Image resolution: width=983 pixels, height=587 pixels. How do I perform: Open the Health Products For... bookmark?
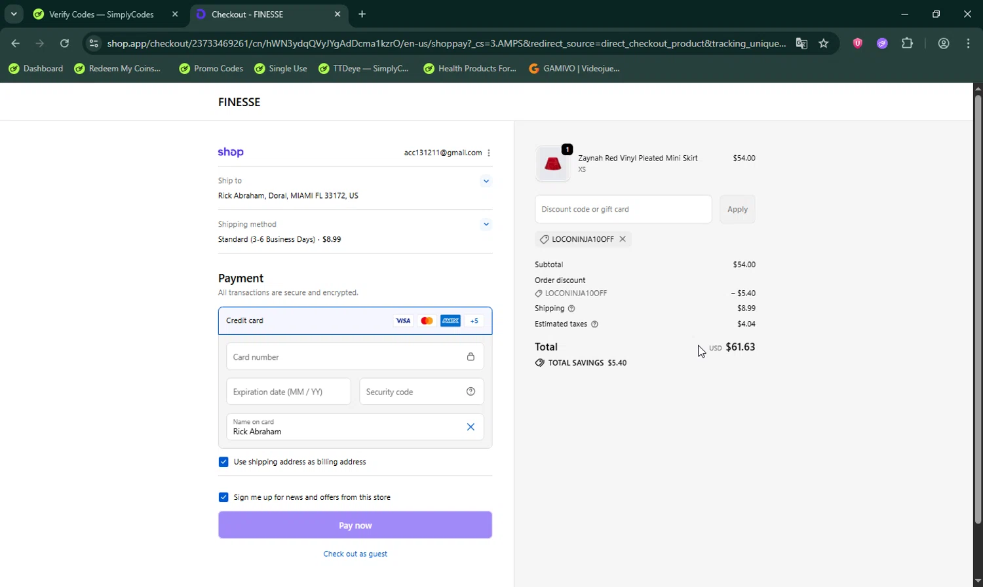[470, 68]
